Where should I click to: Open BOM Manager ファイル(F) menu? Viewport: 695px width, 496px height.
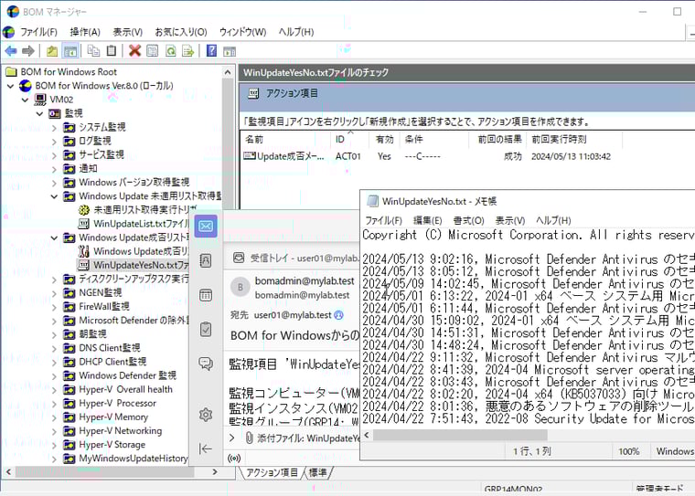point(38,32)
